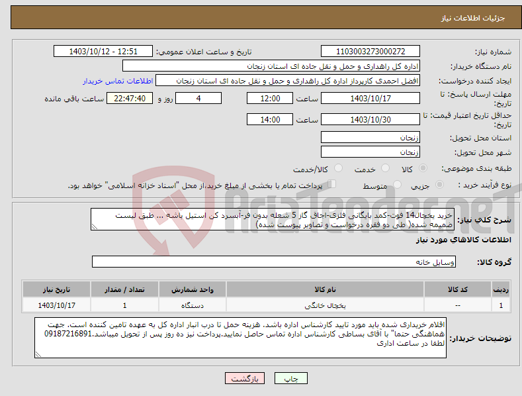Click the کد کالا column header

[457, 289]
